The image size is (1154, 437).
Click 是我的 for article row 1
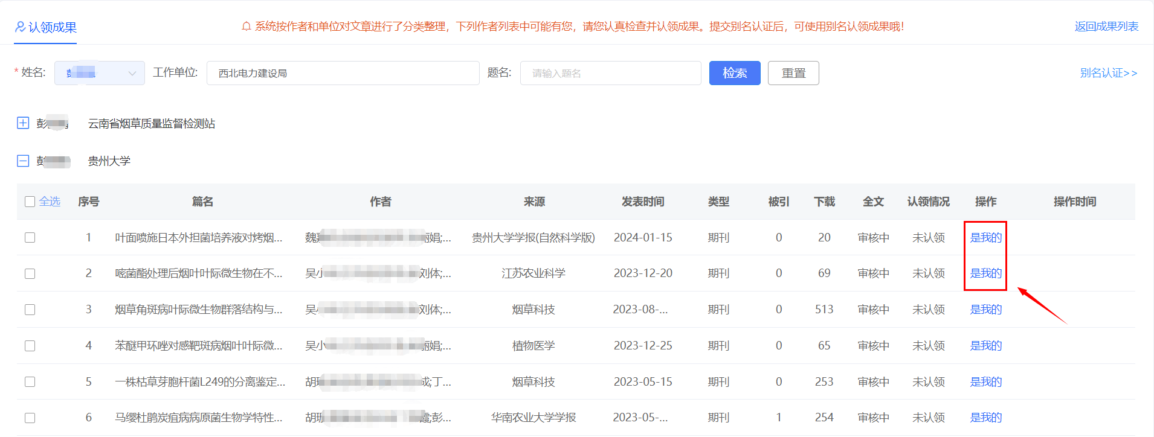pyautogui.click(x=985, y=238)
